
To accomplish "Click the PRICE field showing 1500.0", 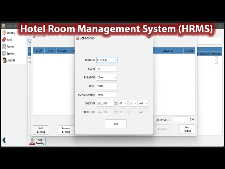I will click(107, 86).
